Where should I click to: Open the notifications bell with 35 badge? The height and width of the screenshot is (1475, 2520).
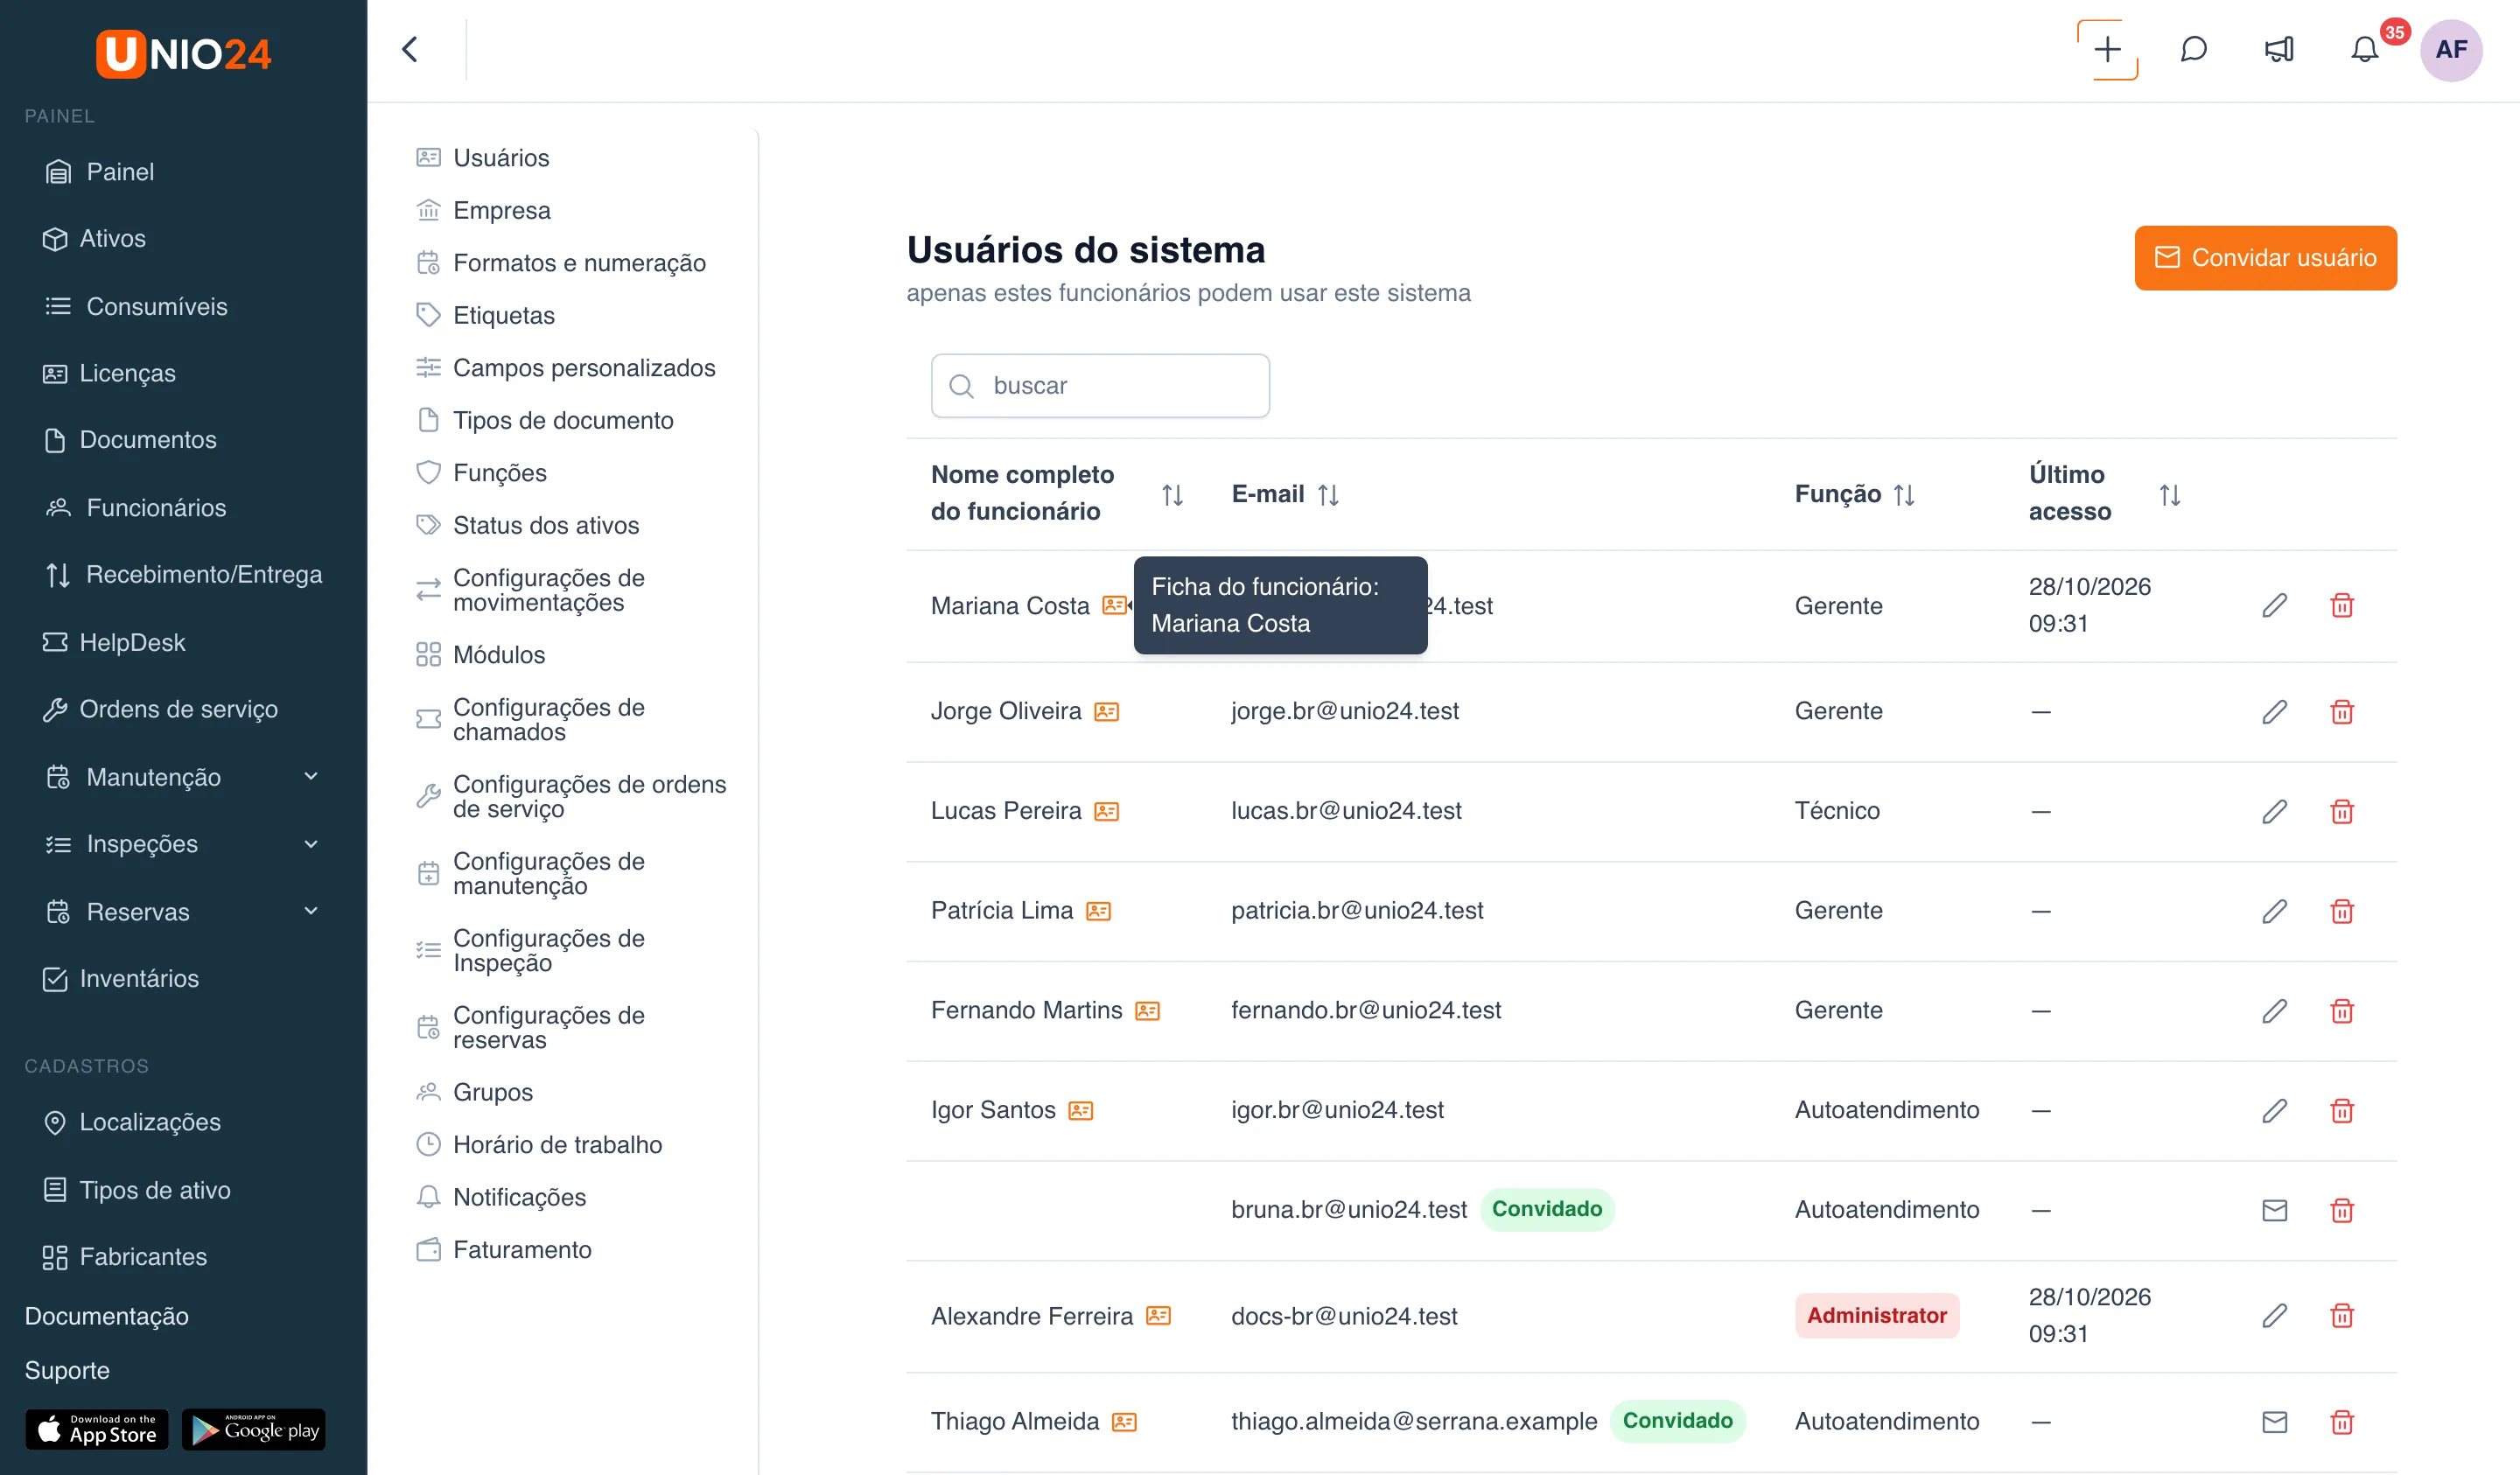2364,49
